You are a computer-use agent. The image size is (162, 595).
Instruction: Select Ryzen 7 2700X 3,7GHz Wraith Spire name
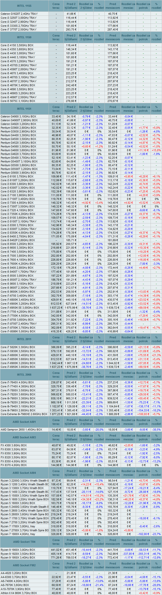tap(25, 530)
